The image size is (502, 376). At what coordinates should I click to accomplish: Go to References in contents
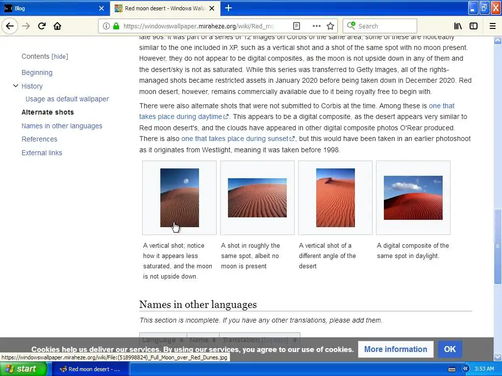[39, 139]
